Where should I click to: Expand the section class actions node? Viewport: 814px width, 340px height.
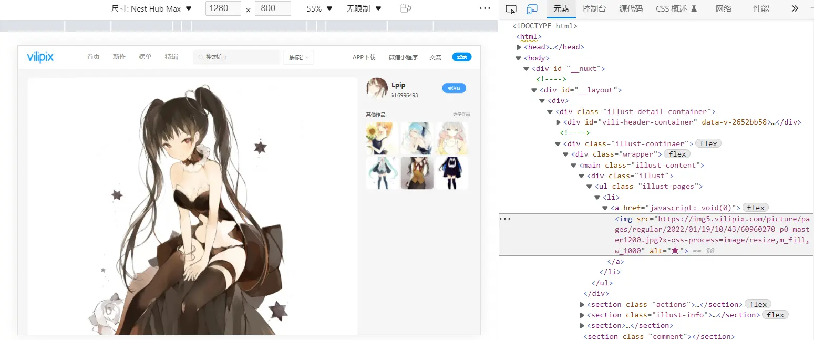click(x=582, y=305)
